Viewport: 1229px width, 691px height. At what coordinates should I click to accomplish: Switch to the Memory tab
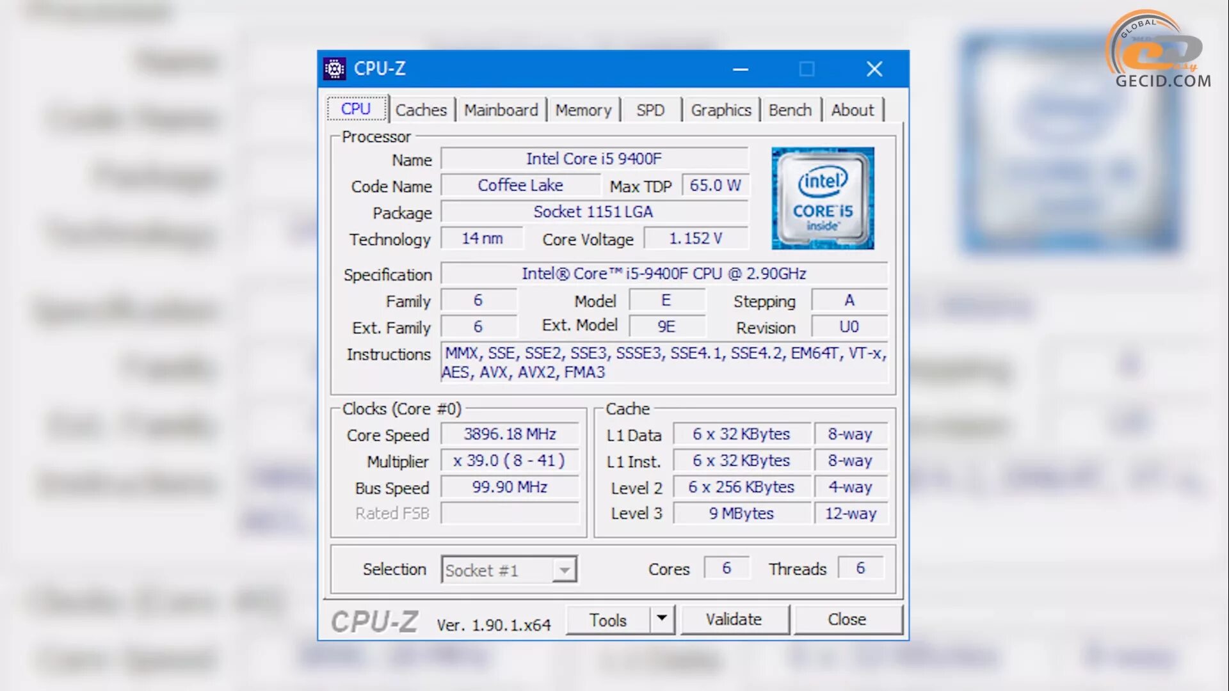coord(583,110)
